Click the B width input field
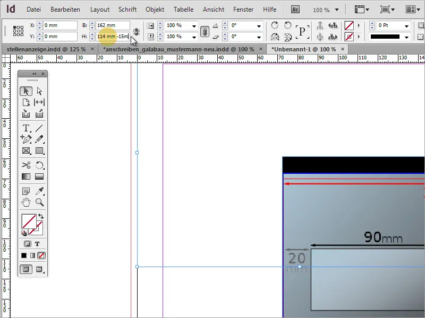Viewport: 425px width, 318px height. tap(113, 25)
